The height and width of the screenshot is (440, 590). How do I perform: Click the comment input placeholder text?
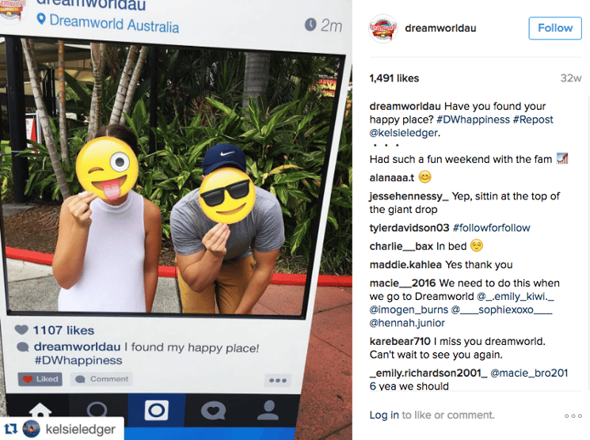click(x=448, y=415)
